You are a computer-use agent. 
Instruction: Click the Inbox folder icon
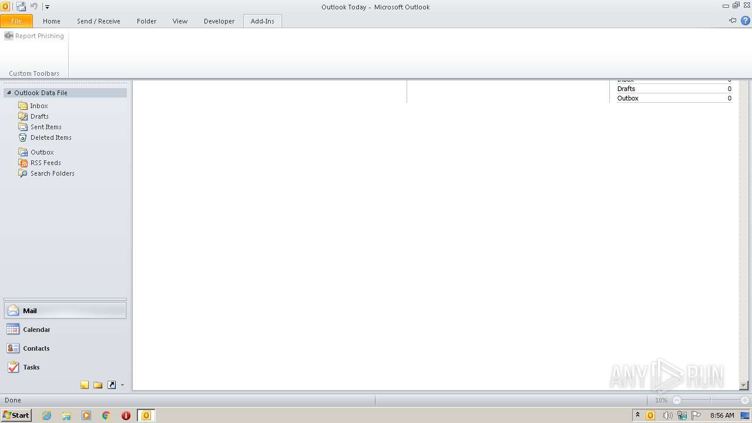23,106
